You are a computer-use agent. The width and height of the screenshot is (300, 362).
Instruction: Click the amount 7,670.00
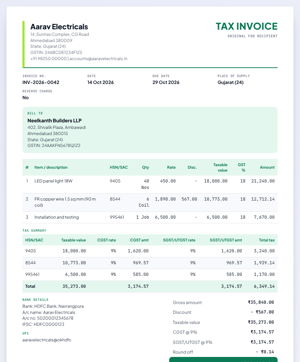pos(264,217)
